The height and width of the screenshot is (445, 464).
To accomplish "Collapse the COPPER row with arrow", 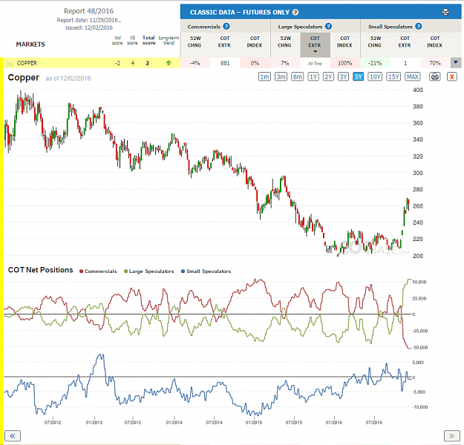I will [x=456, y=63].
